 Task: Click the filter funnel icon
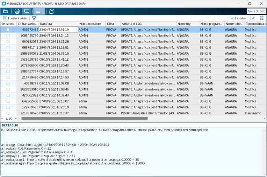pyautogui.click(x=34, y=18)
